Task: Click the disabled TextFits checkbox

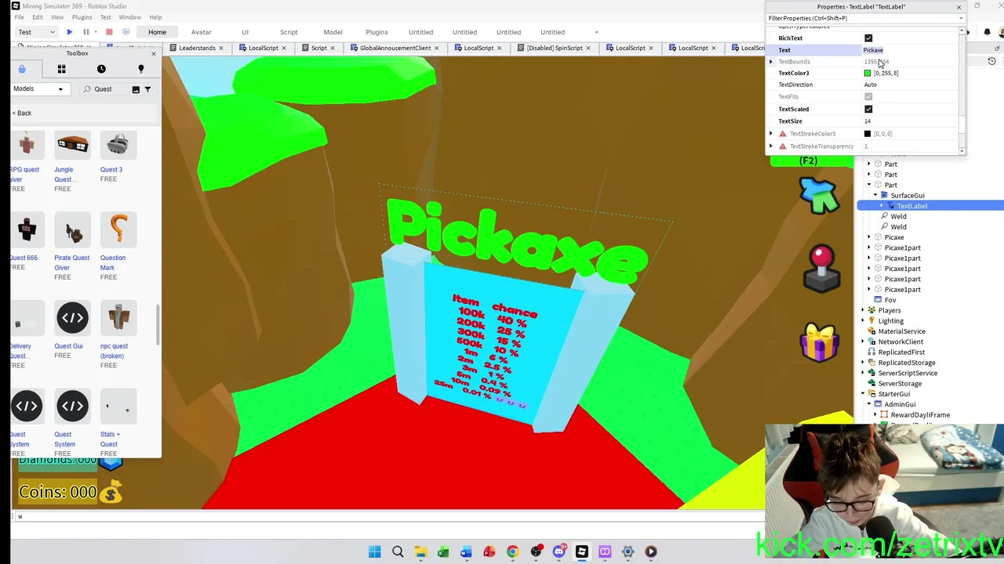Action: click(x=868, y=96)
